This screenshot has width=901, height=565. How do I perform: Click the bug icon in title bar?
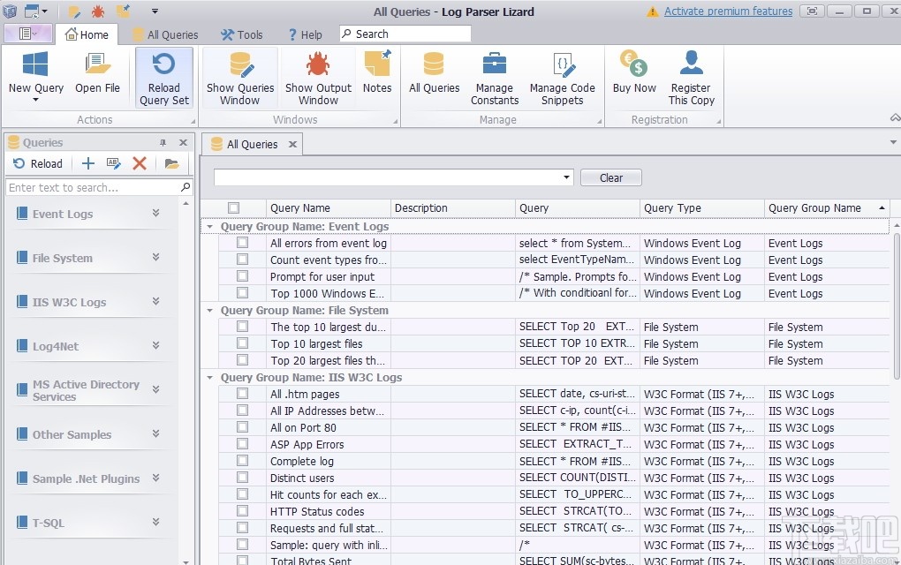pyautogui.click(x=98, y=11)
